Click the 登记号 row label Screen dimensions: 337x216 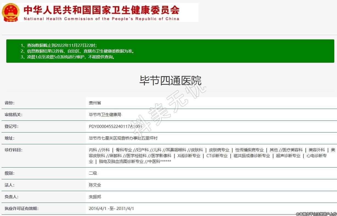12,126
